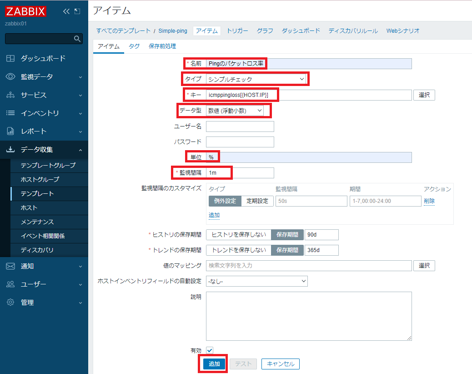This screenshot has height=374, width=472.
Task: Open the レポート section icon
Action: point(10,131)
